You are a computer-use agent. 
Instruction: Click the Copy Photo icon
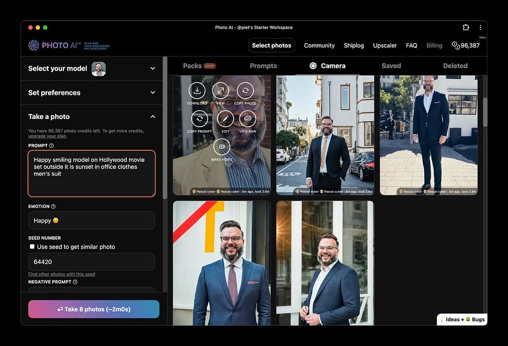[245, 91]
